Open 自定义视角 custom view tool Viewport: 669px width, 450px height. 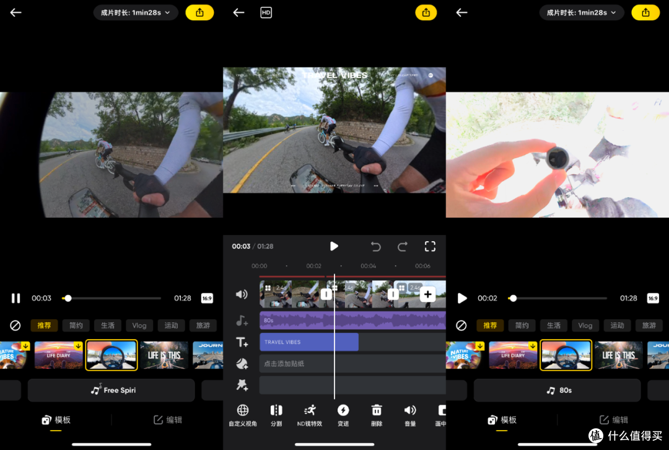[243, 415]
